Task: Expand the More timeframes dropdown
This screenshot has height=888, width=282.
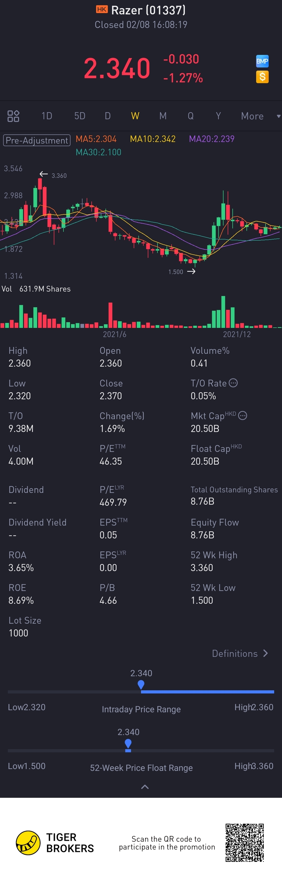Action: point(260,116)
